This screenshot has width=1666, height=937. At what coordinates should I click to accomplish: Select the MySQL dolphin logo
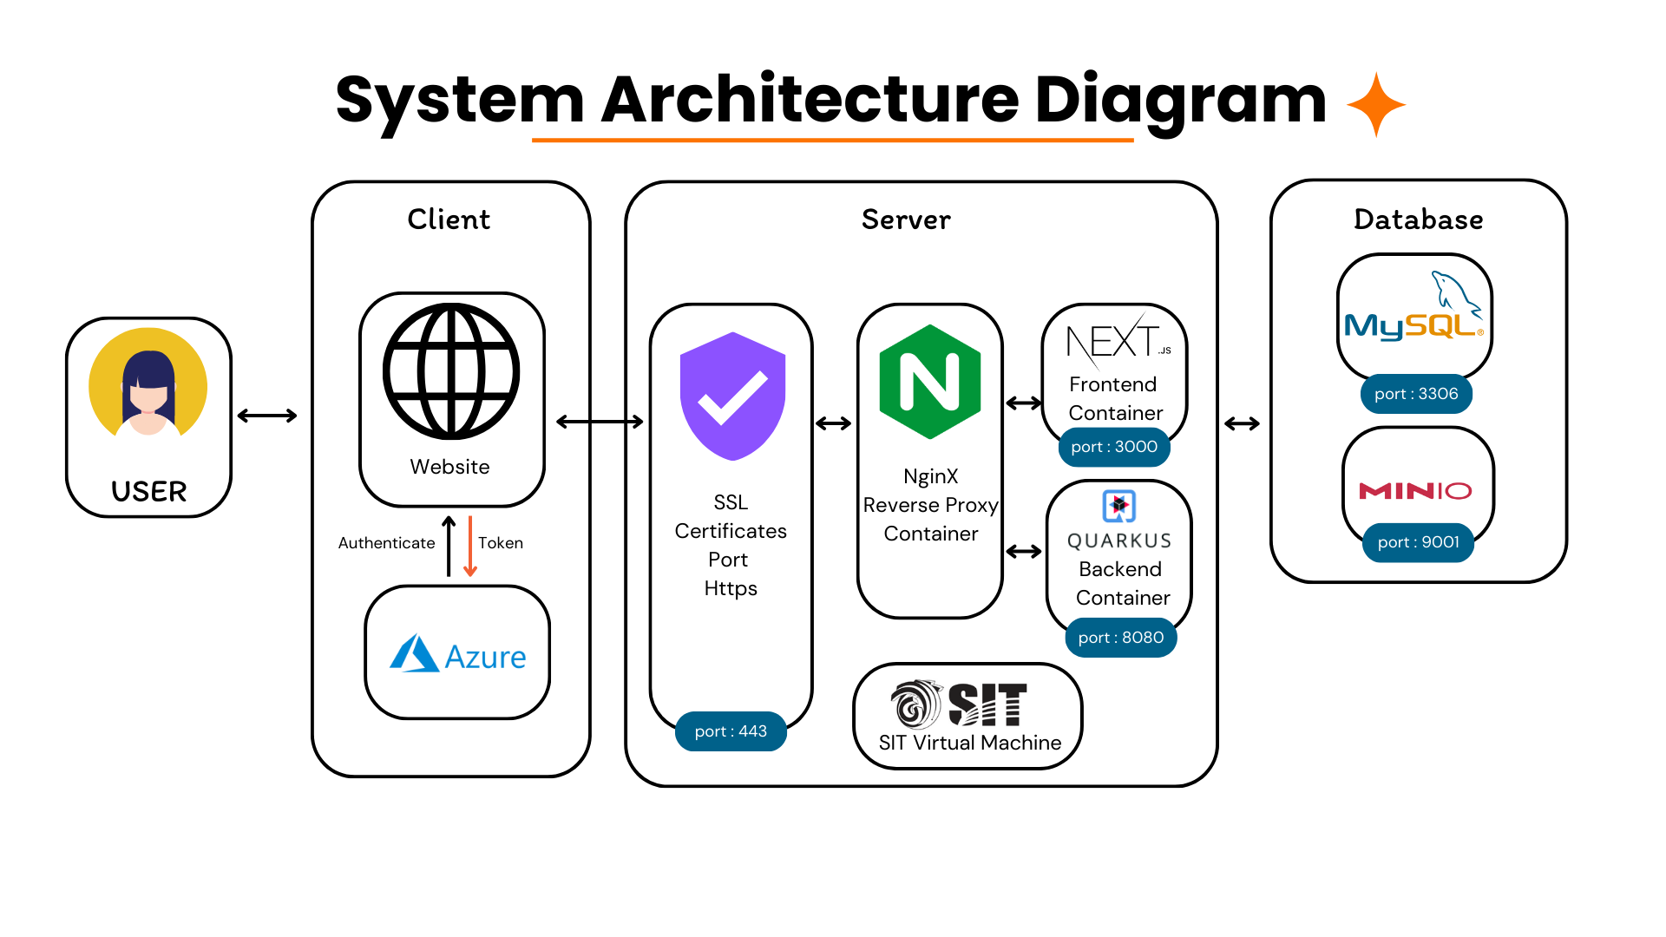pos(1414,306)
